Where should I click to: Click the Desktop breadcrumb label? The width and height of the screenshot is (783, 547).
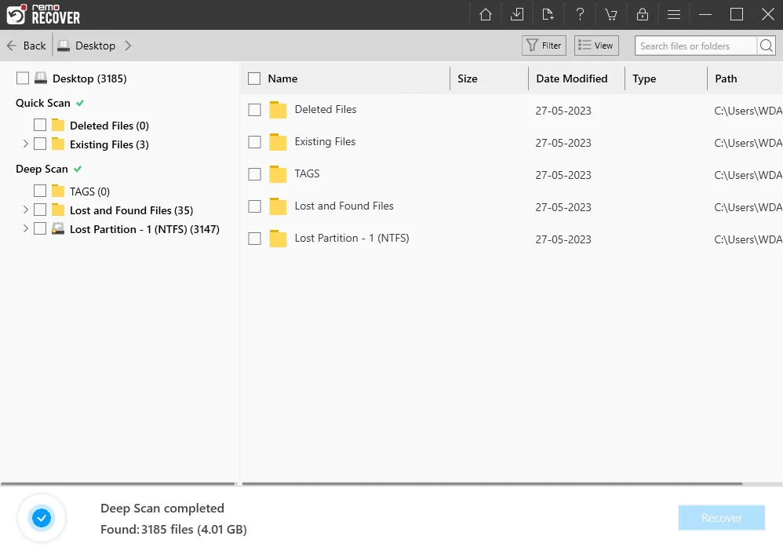[96, 46]
